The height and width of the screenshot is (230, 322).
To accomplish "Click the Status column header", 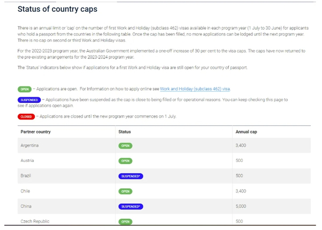I will point(125,132).
